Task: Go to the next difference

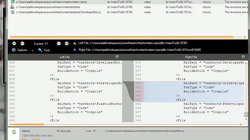Action: 59,44
